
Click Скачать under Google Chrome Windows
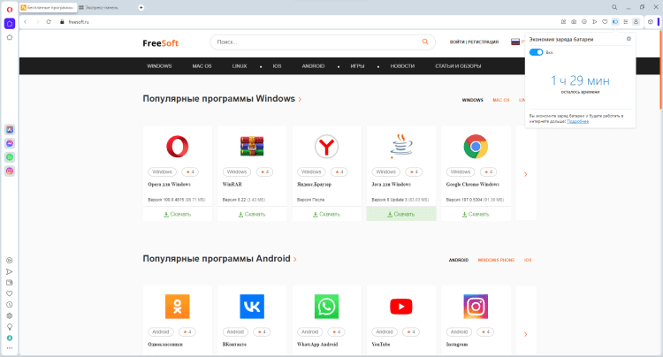pyautogui.click(x=476, y=214)
